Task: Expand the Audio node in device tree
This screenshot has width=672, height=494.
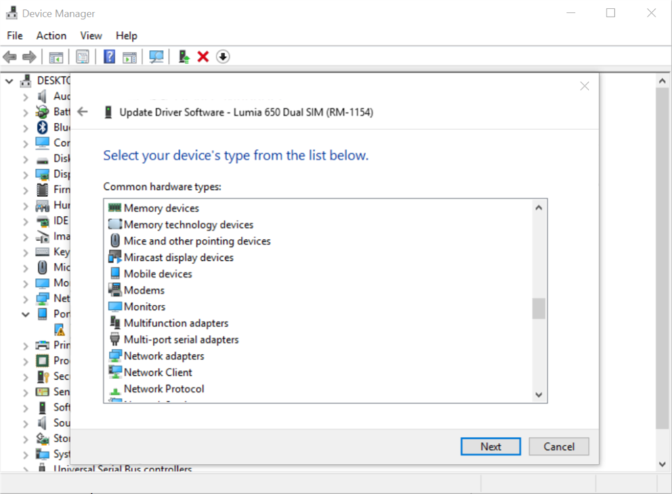Action: [x=26, y=97]
